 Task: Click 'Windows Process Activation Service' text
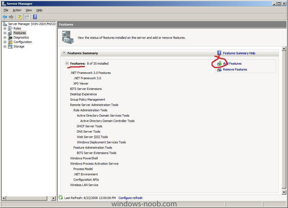click(94, 164)
